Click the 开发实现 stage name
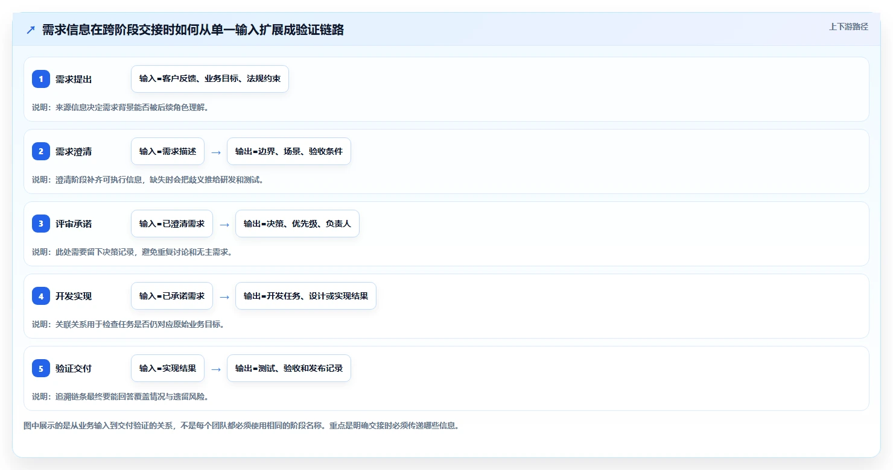Screen dimensions: 893x470 click(74, 296)
